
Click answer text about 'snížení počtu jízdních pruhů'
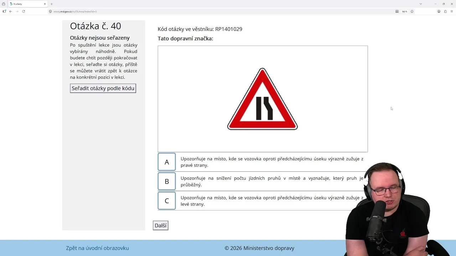click(x=272, y=181)
